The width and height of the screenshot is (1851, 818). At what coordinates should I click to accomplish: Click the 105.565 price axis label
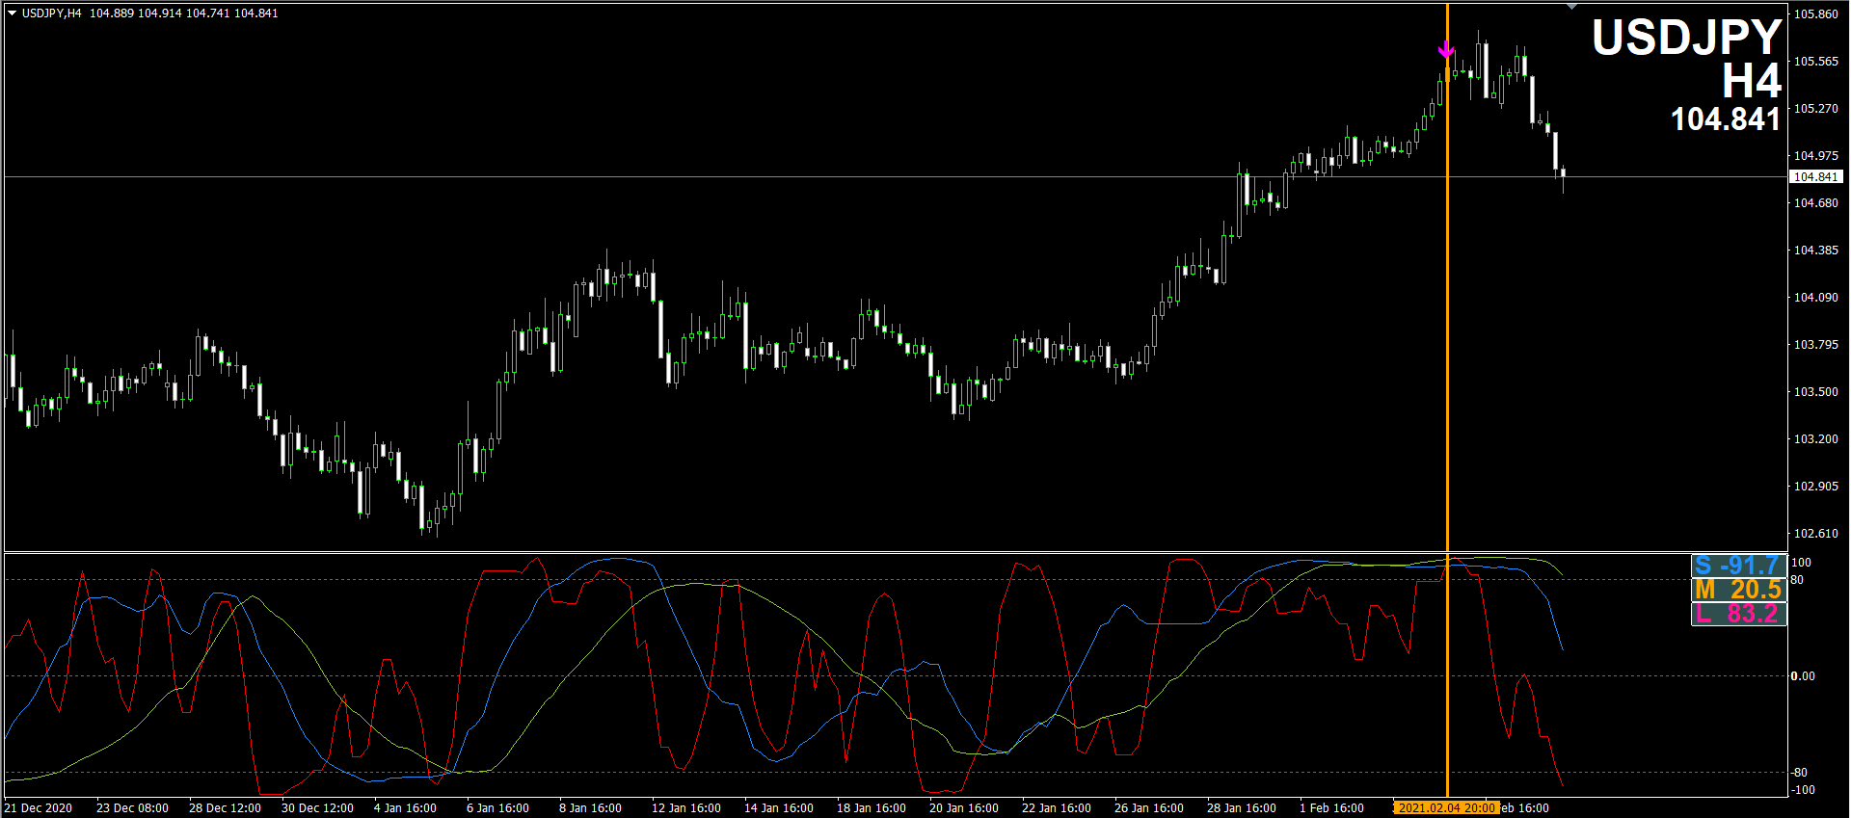pyautogui.click(x=1815, y=62)
